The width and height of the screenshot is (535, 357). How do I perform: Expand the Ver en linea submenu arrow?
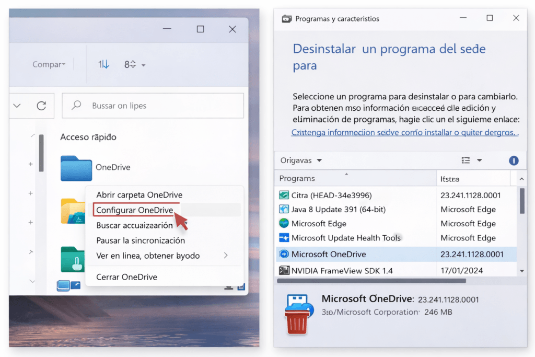coord(226,255)
